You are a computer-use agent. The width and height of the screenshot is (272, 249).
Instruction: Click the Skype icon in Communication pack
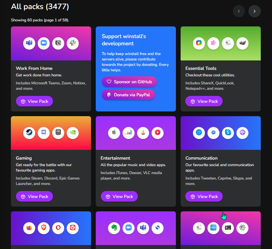[x=228, y=133]
